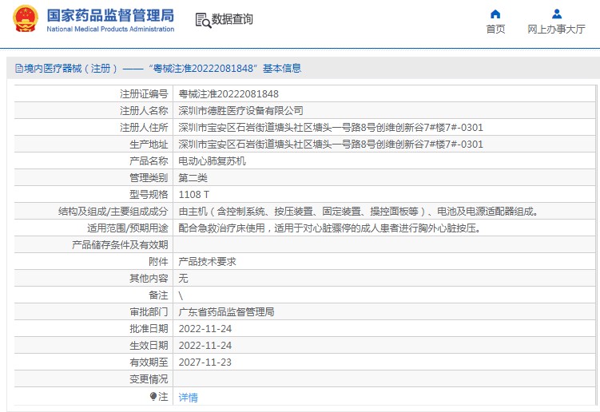Screen dimensions: 600x412
Task: Click the 附件 row label
Action: pos(158,262)
